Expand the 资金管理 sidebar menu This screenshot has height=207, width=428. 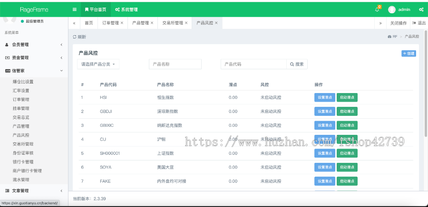click(x=33, y=57)
